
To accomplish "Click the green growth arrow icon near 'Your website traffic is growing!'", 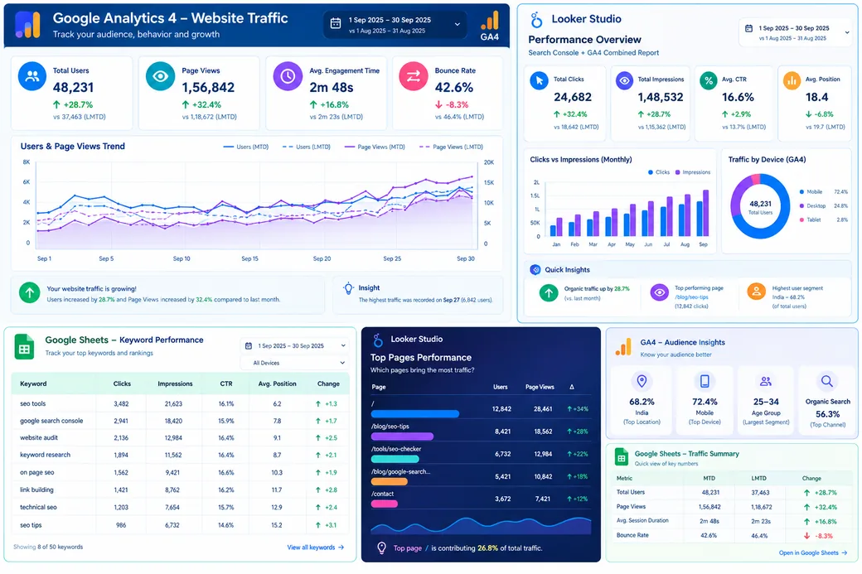I will point(30,292).
